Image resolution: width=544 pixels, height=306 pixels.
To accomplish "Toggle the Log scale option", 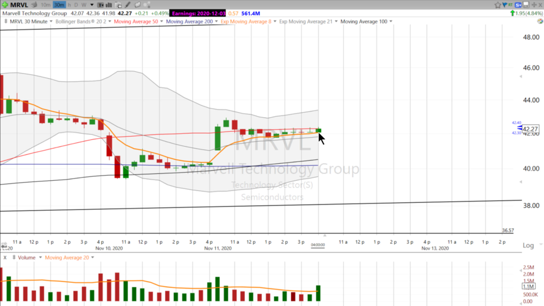I will 528,245.
